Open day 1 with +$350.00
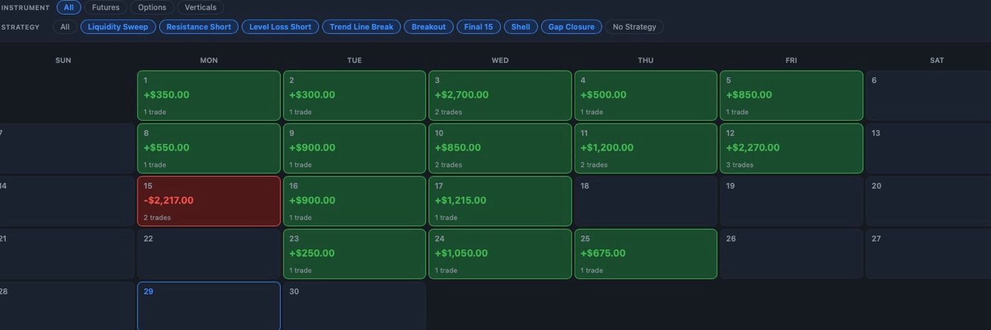 (209, 96)
